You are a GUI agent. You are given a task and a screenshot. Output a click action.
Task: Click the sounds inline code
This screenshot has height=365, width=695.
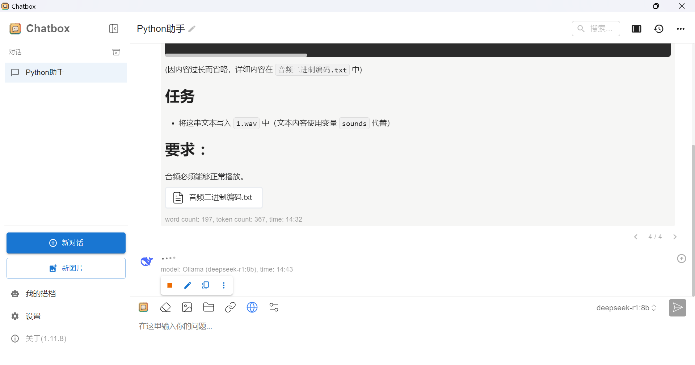point(354,123)
